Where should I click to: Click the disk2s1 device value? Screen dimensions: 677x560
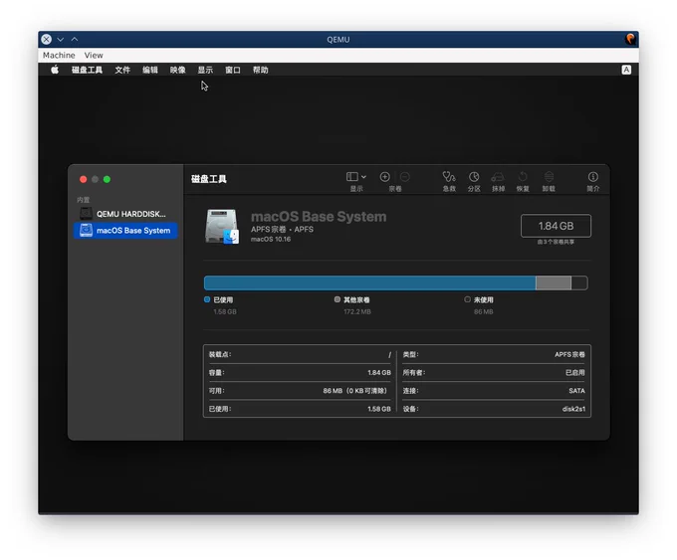click(573, 409)
